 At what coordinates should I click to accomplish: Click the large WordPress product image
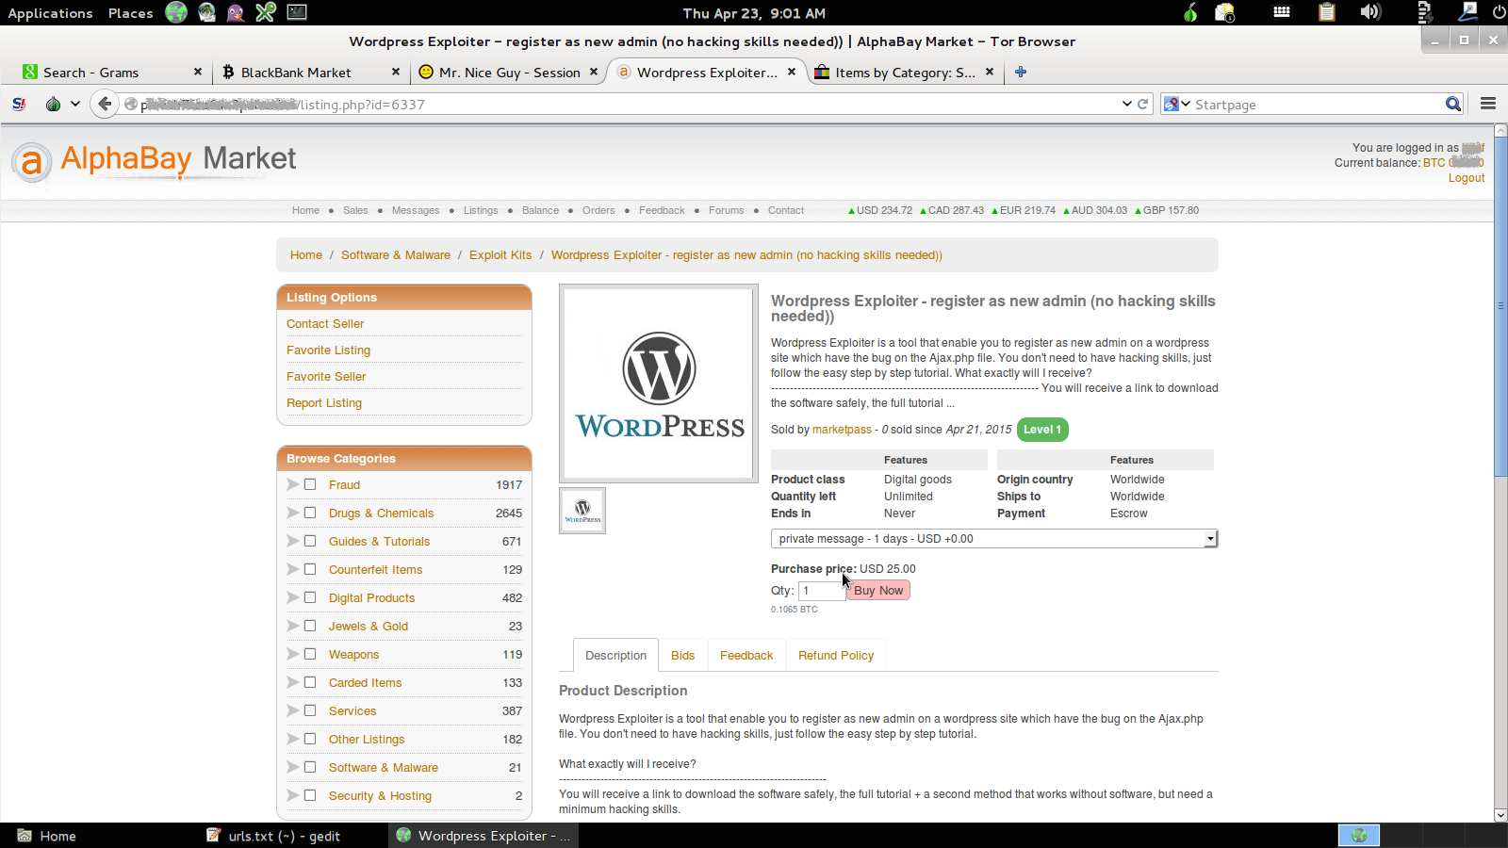pyautogui.click(x=659, y=384)
